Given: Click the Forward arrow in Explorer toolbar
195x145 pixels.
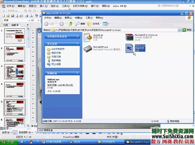Looking at the screenshot, I should 62,24.
